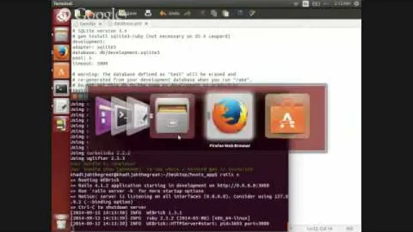Switch to the Gemfile tab
The height and width of the screenshot is (232, 413).
coord(88,24)
